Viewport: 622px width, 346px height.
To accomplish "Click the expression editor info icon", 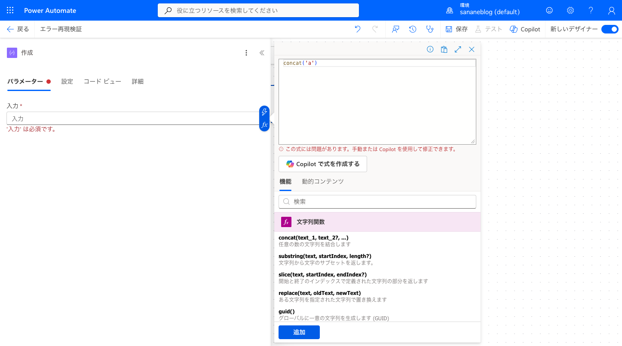I will click(x=430, y=49).
